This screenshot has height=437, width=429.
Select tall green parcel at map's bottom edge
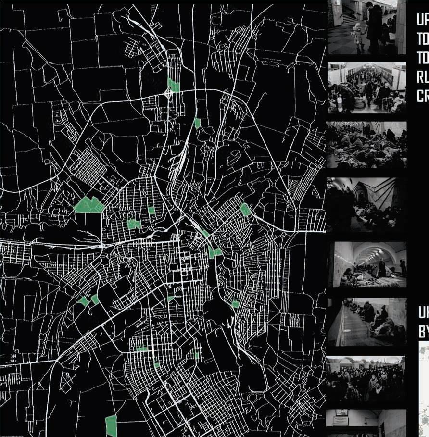(111, 426)
